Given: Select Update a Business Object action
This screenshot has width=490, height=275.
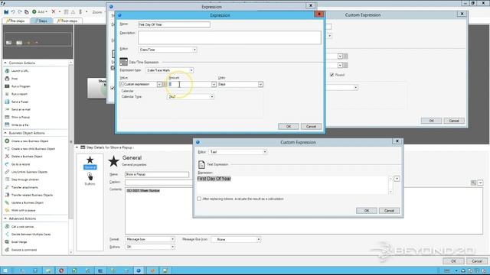Looking at the screenshot, I should point(28,203).
